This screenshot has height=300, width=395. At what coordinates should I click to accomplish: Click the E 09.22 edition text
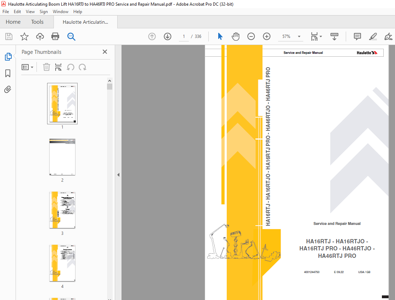[x=339, y=272]
